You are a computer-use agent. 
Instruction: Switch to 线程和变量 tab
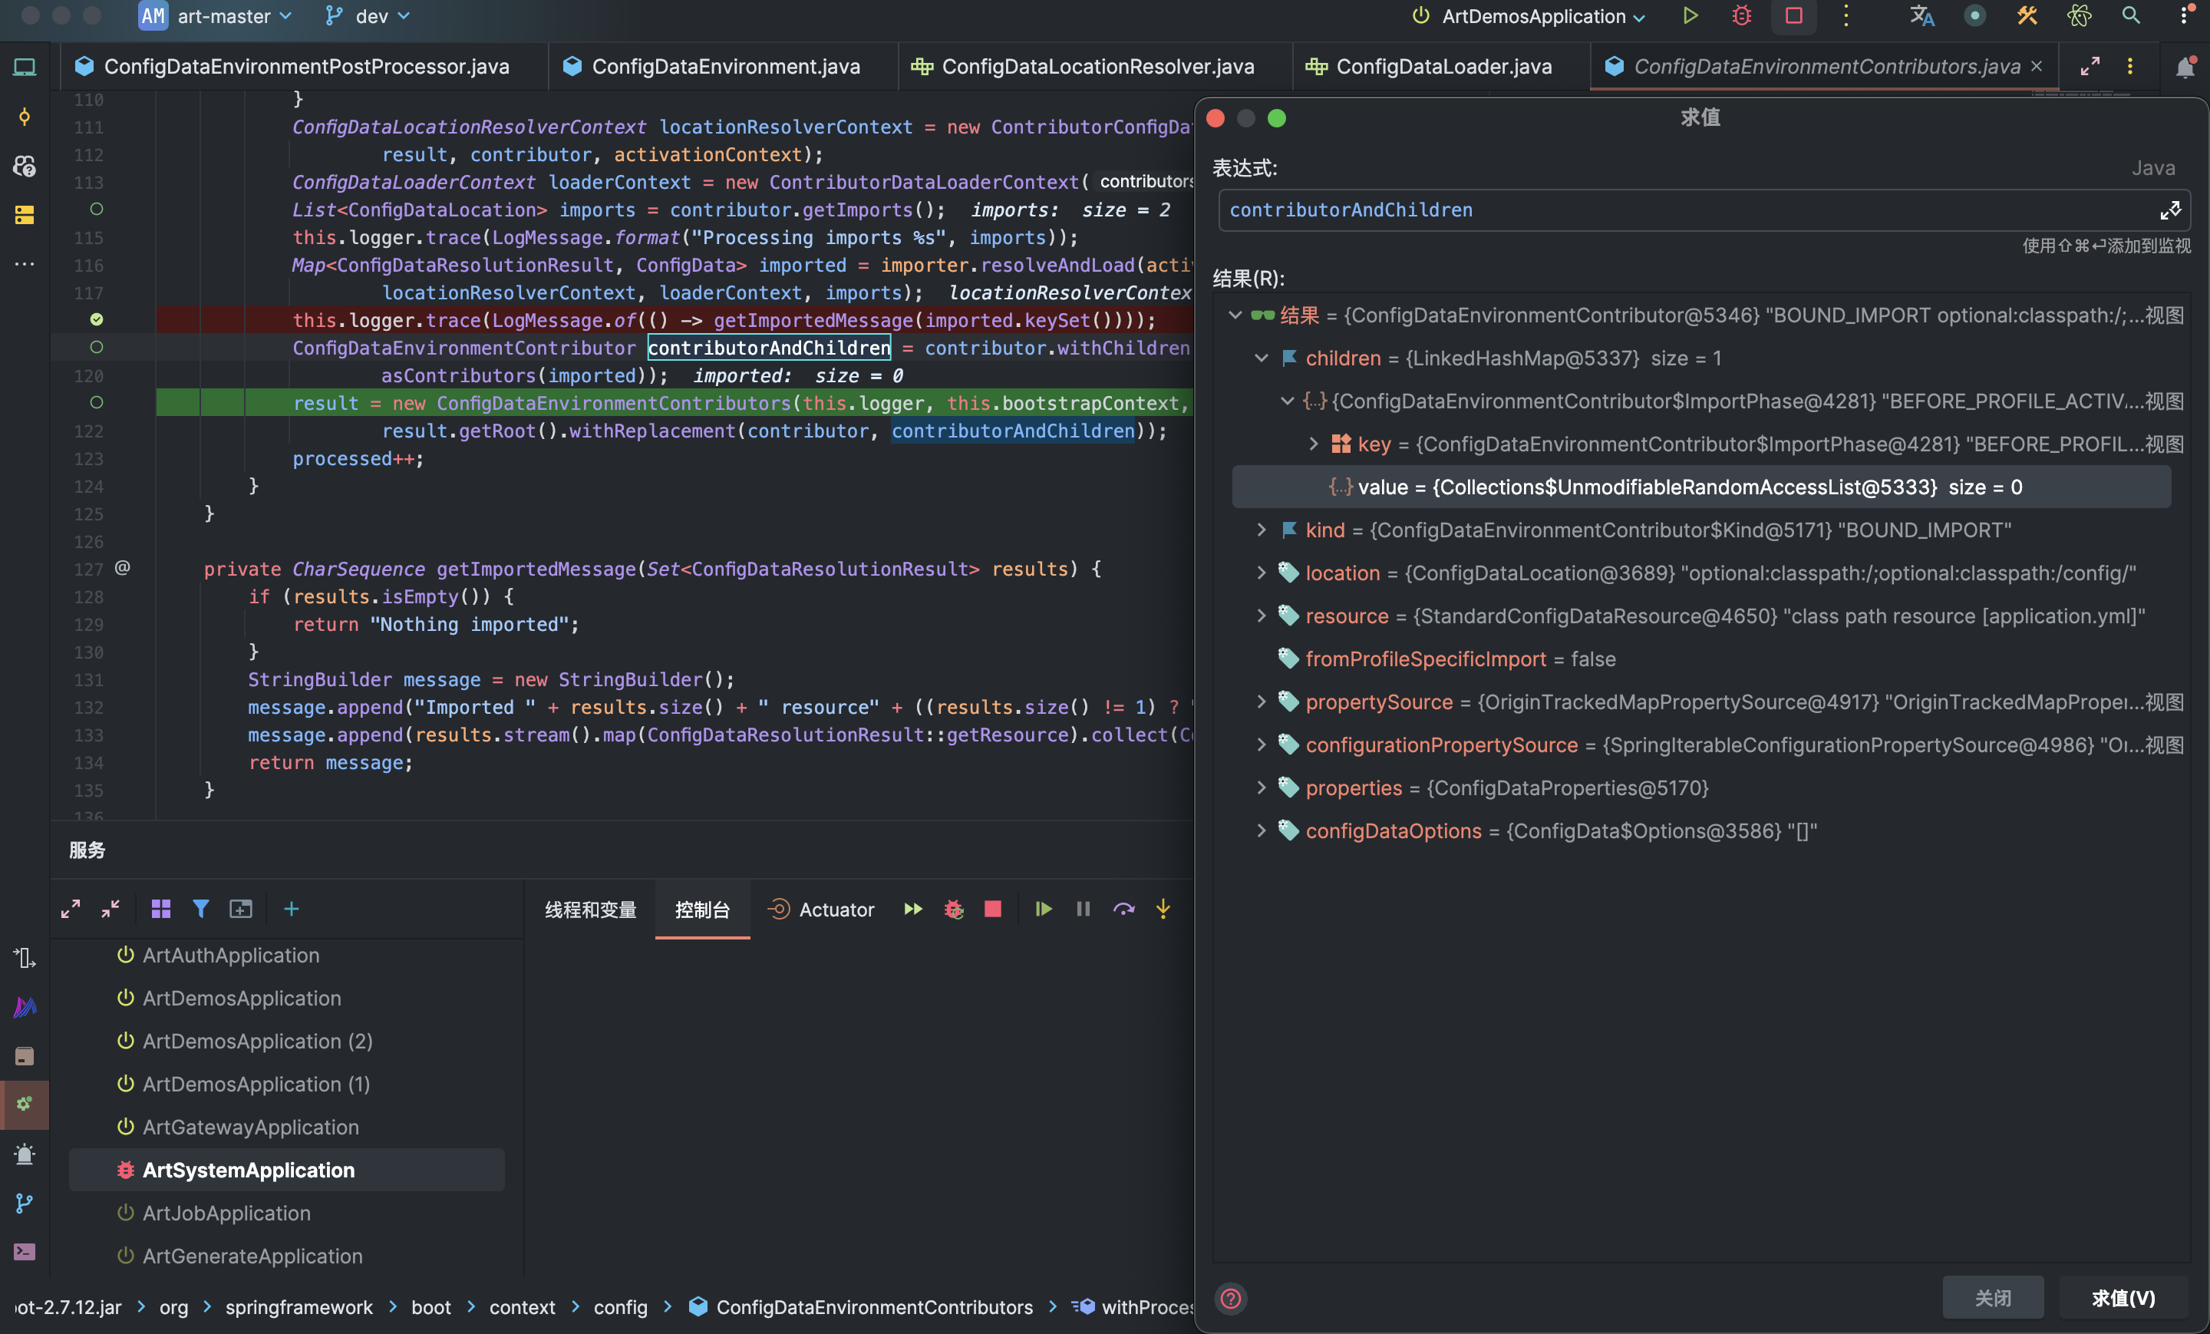click(x=590, y=910)
